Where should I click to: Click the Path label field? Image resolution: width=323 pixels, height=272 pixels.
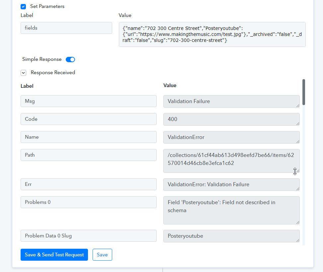(x=89, y=155)
